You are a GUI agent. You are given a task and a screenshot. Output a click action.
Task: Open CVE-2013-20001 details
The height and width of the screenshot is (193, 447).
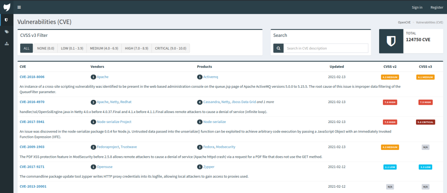(33, 186)
